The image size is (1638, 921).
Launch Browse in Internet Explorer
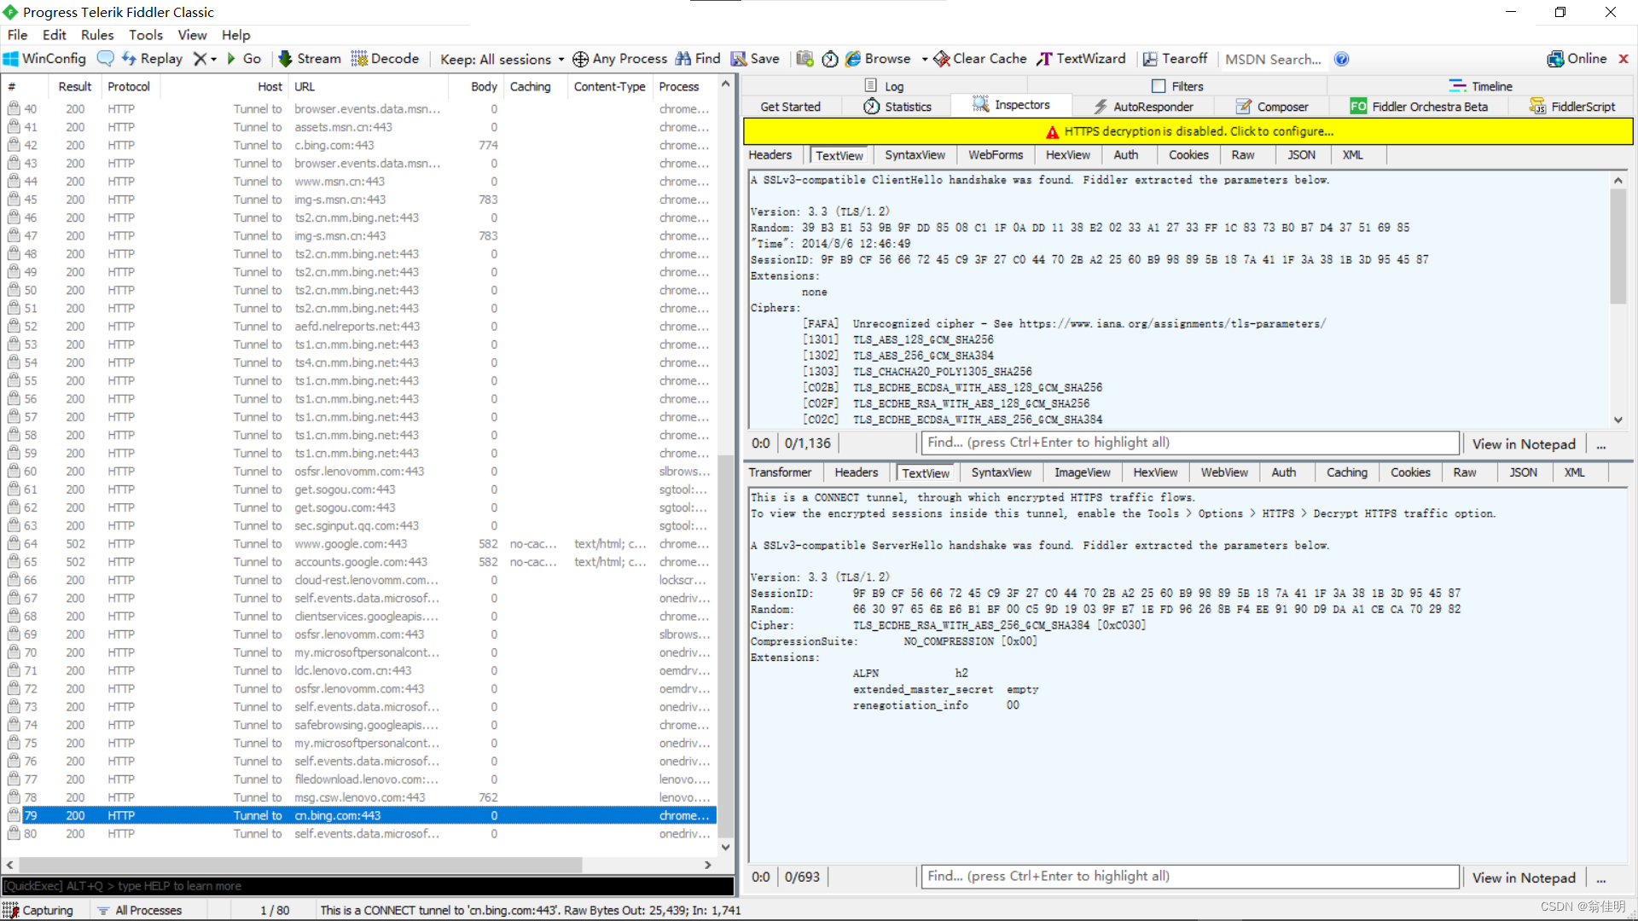click(x=878, y=59)
